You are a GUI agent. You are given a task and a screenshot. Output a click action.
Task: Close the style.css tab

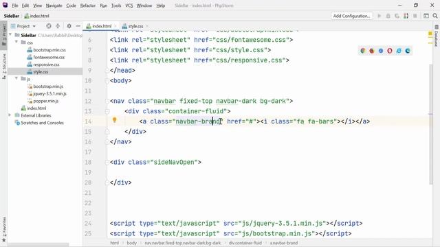146,26
